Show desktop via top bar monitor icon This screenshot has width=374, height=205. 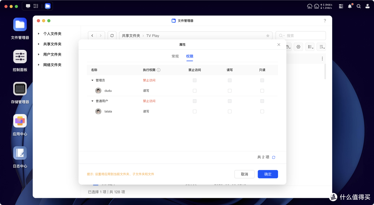28,6
